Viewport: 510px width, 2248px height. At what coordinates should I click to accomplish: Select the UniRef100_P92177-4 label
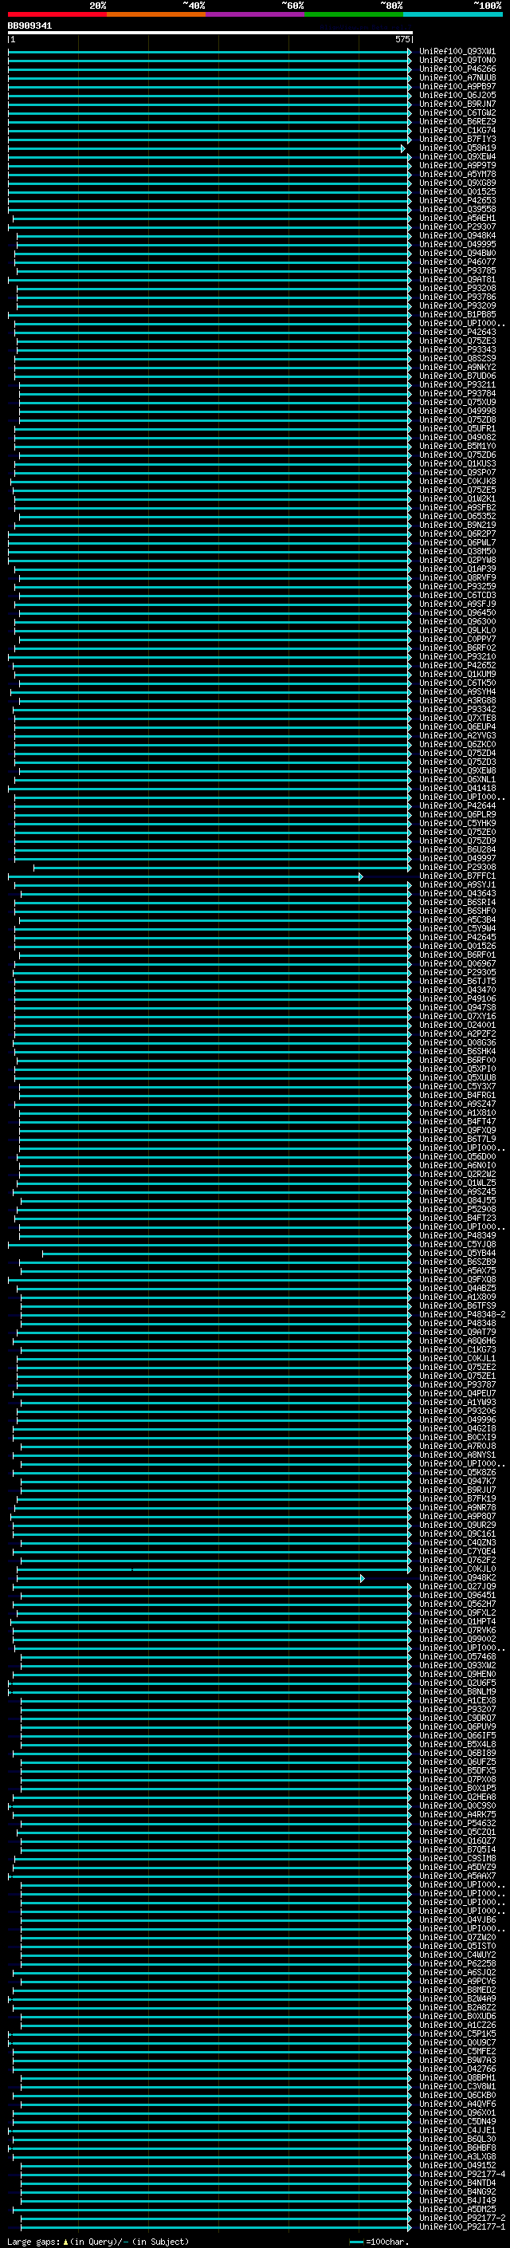point(462,2174)
